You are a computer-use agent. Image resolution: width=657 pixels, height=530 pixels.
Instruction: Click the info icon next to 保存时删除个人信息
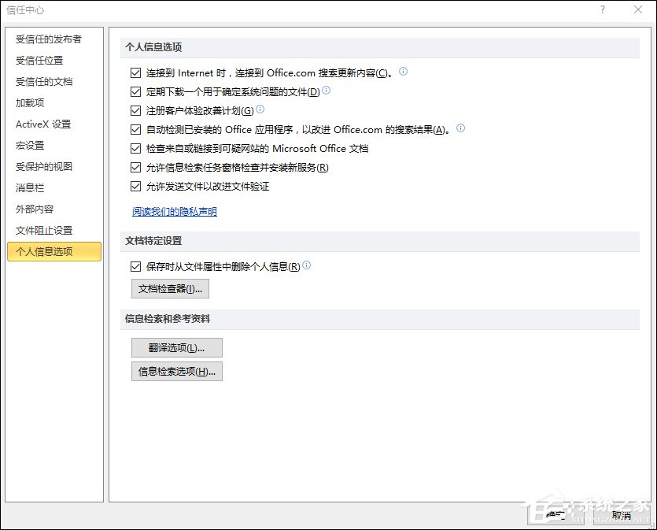[306, 266]
